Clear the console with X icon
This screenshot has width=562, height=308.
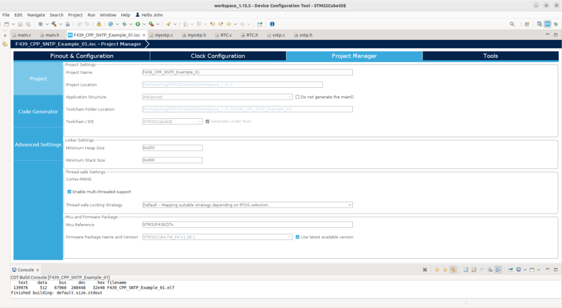click(425, 270)
